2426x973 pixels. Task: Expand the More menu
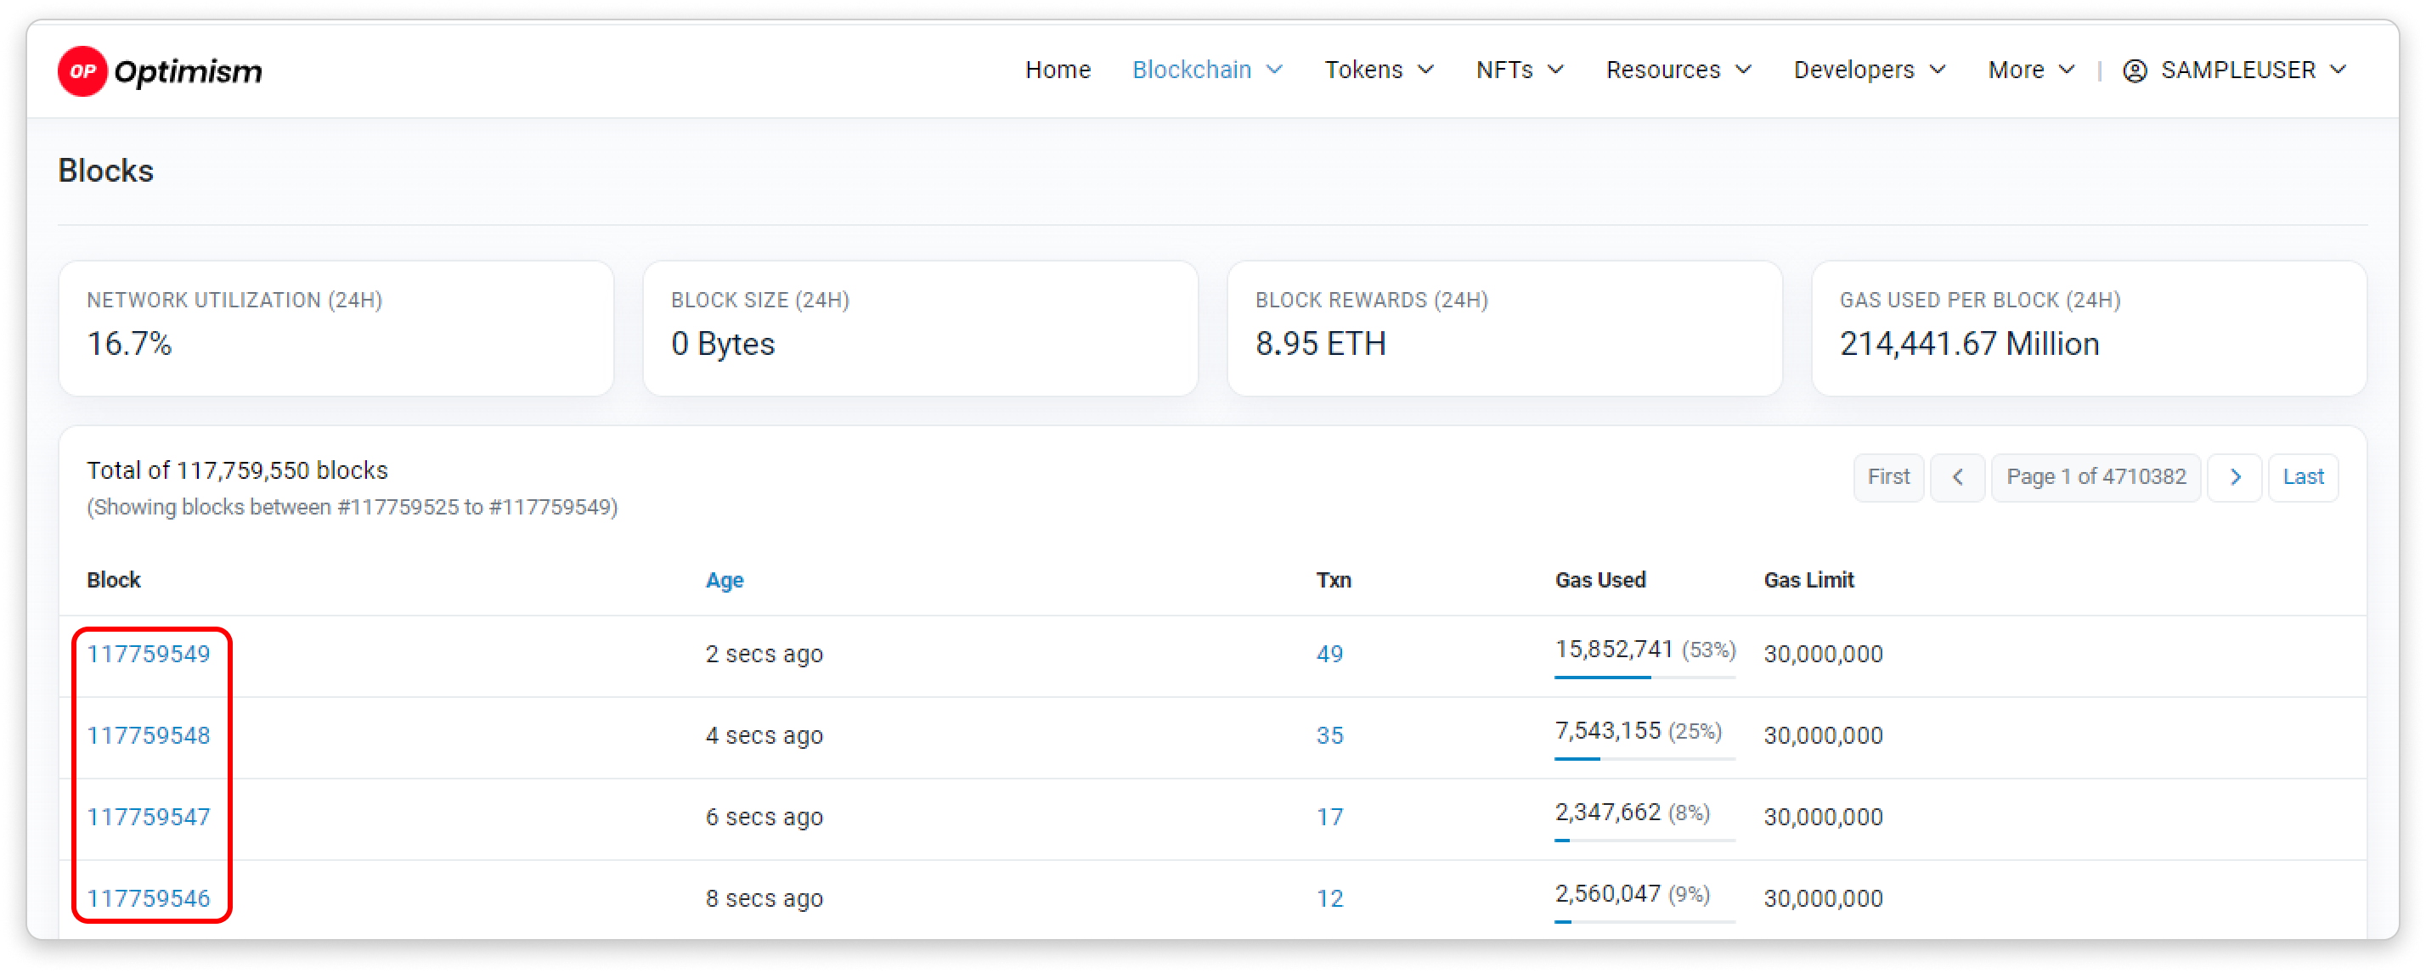pos(2030,70)
